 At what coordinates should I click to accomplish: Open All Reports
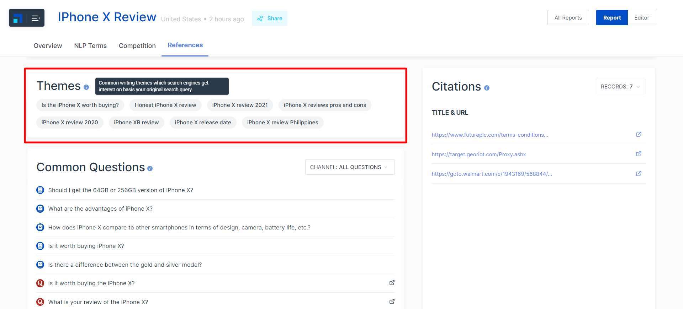point(568,18)
